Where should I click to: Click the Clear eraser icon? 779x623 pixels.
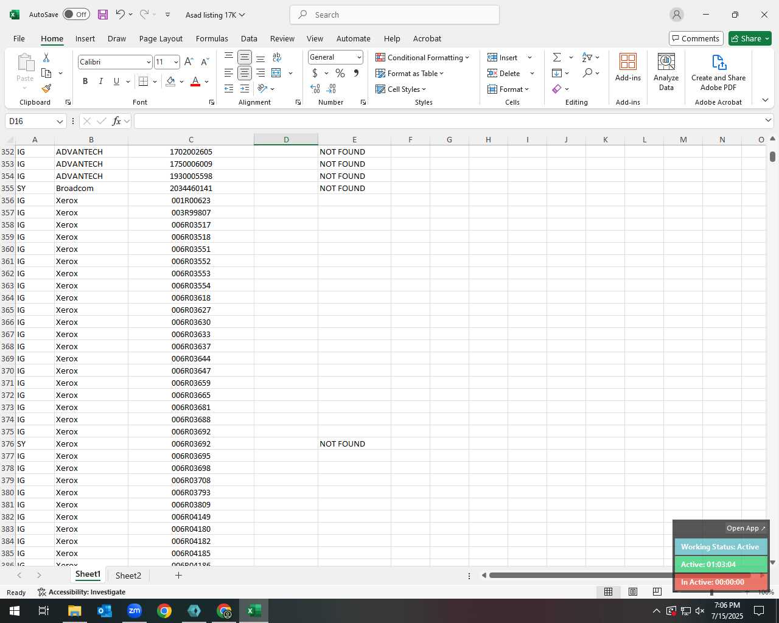click(557, 89)
